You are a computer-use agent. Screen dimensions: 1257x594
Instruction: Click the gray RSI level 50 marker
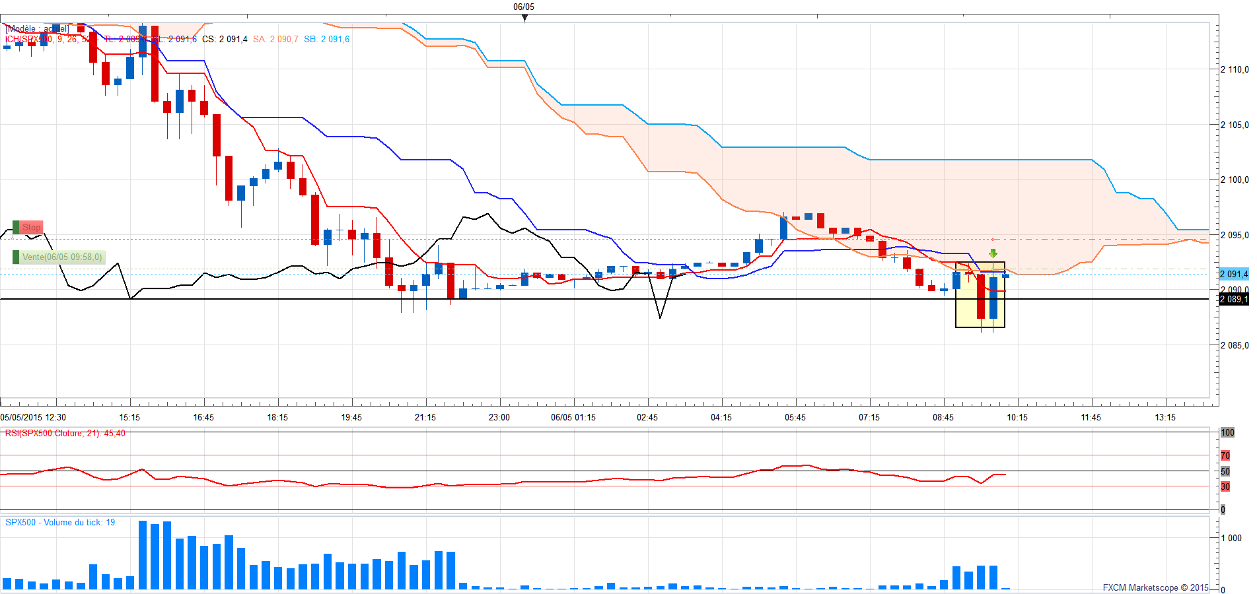pos(1225,471)
